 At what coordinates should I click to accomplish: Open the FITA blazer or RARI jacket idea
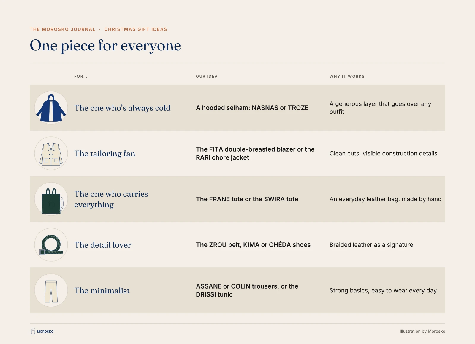click(x=255, y=153)
